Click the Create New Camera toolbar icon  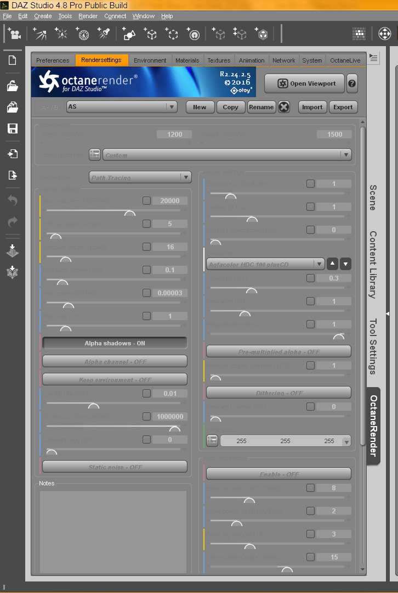tap(15, 34)
